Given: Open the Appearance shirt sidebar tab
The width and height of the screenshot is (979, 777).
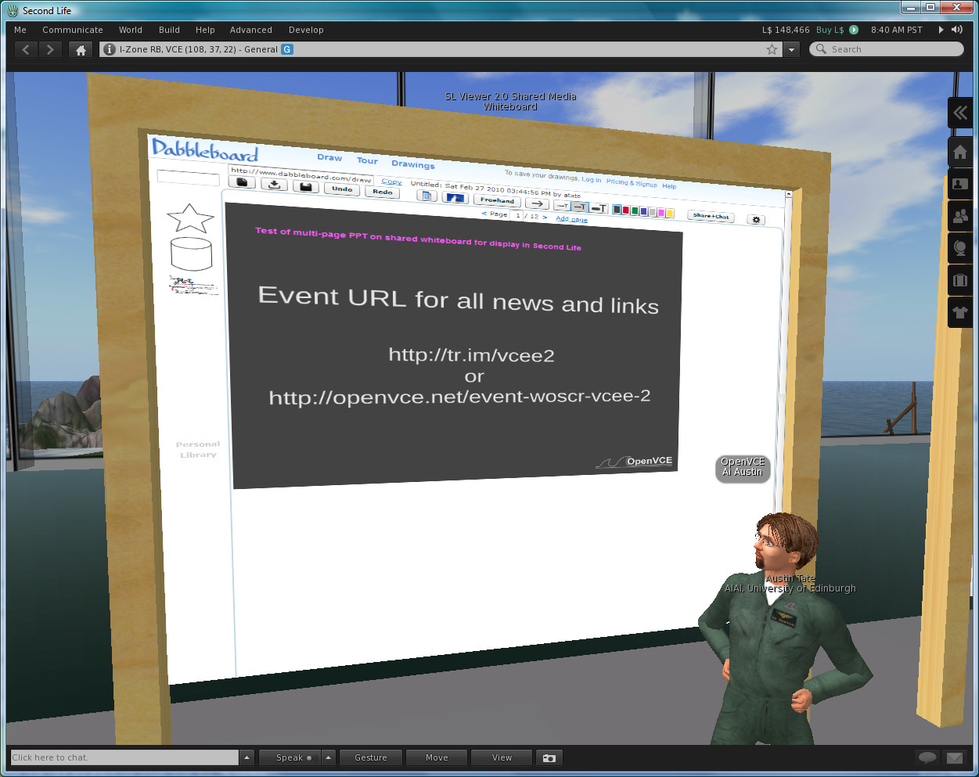Looking at the screenshot, I should pos(960,312).
